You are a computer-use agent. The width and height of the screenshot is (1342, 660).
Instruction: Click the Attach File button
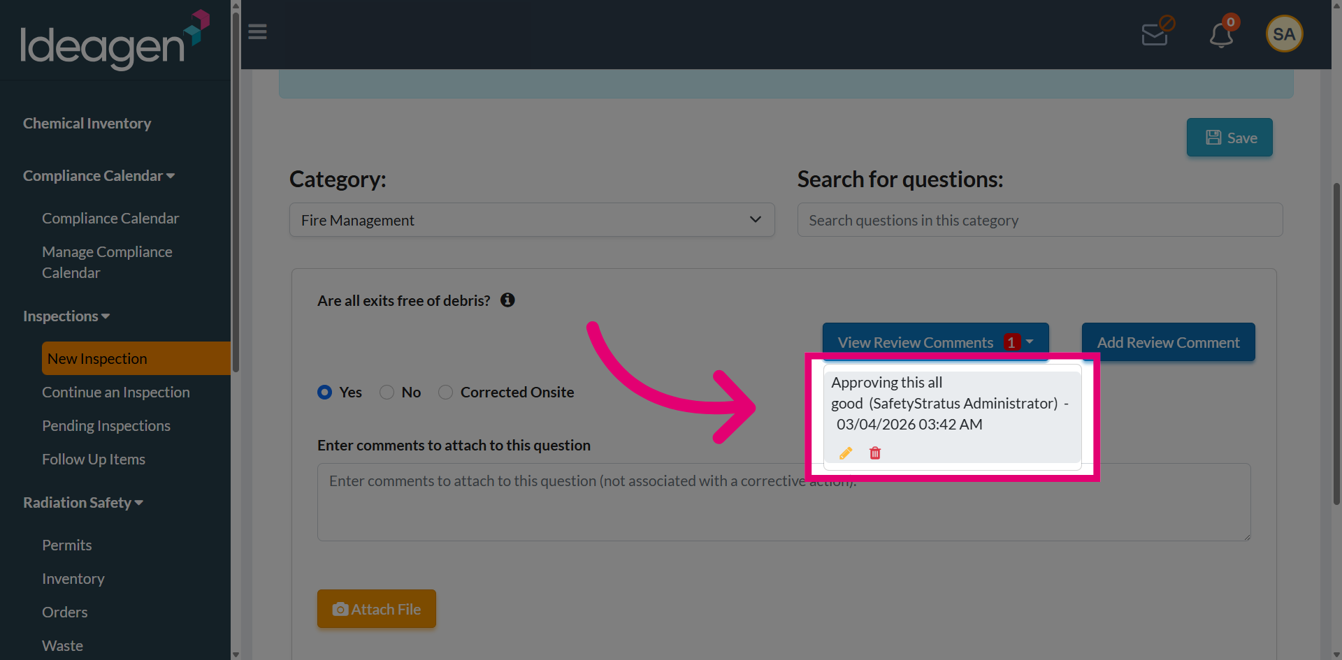377,609
